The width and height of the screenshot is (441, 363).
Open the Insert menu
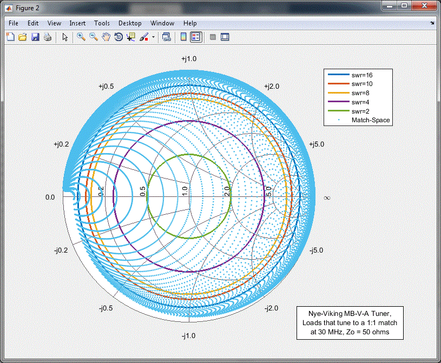point(77,23)
